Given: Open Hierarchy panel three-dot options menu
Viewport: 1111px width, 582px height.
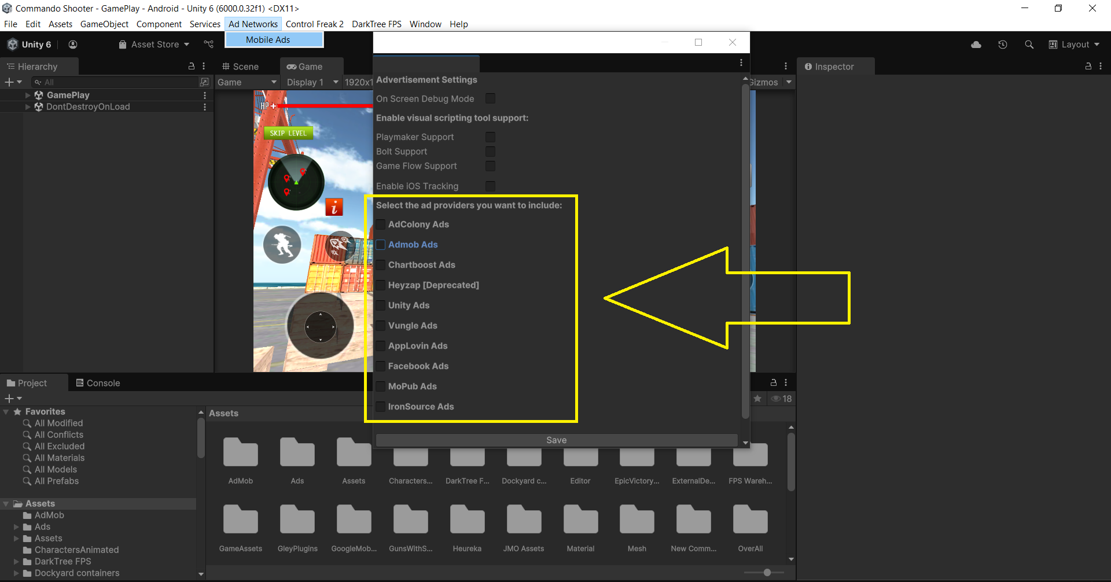Looking at the screenshot, I should coord(204,67).
